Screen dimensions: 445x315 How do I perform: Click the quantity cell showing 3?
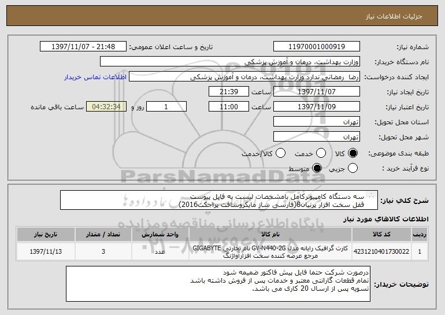click(103, 251)
